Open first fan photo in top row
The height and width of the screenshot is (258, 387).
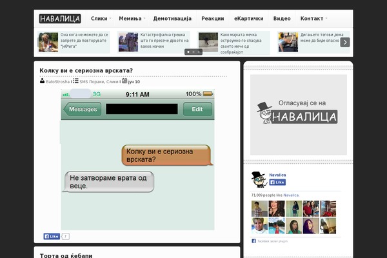259,208
